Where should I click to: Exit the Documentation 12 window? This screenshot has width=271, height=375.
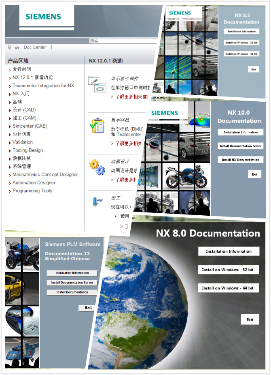pos(87,308)
